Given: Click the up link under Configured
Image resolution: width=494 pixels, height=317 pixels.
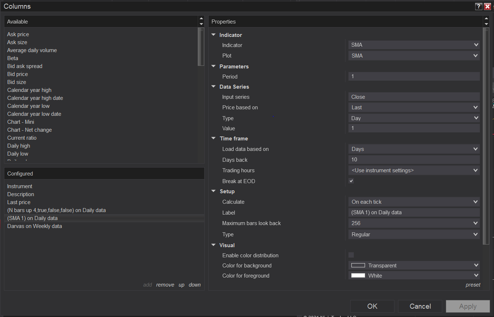Looking at the screenshot, I should 181,285.
